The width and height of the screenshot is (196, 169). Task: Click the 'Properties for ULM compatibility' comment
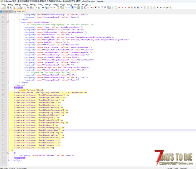[x=50, y=72]
